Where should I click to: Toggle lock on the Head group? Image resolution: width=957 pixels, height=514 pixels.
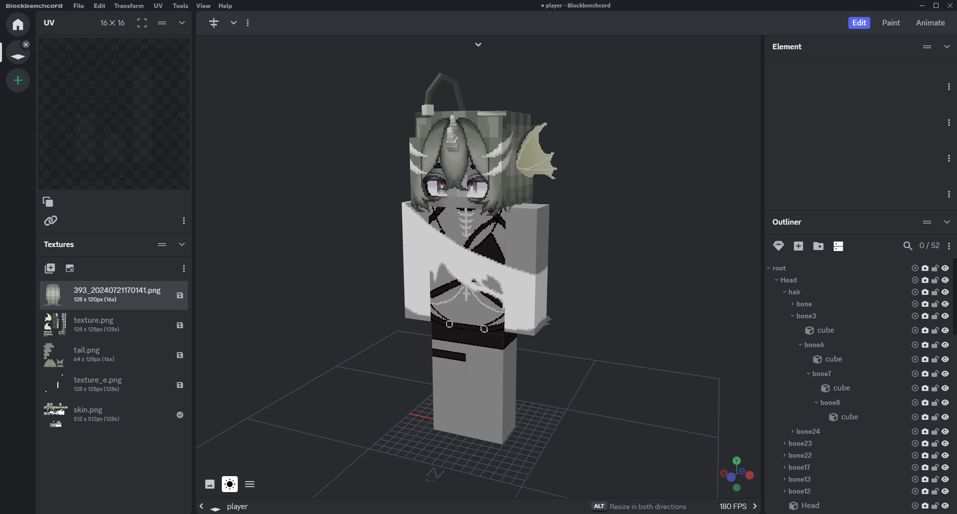tap(935, 280)
